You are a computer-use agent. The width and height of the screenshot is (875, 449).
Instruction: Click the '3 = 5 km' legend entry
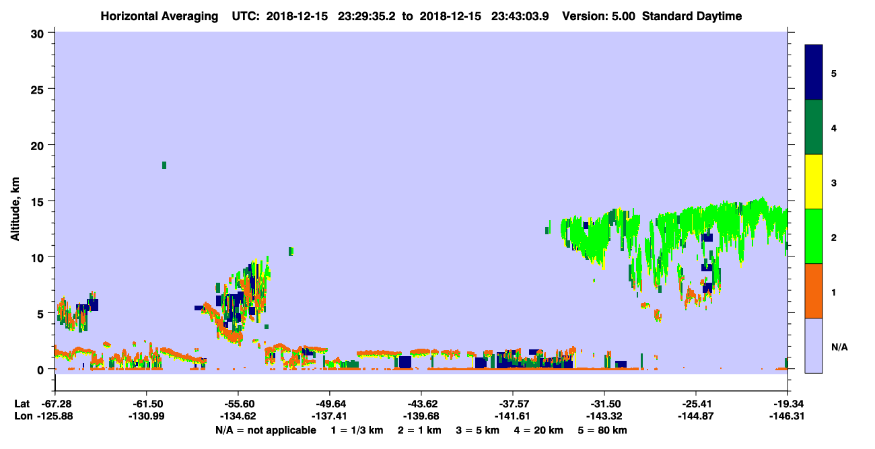click(x=478, y=430)
